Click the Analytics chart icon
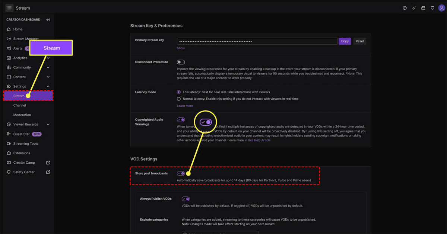Viewport: 447px width, 234px height. point(9,58)
